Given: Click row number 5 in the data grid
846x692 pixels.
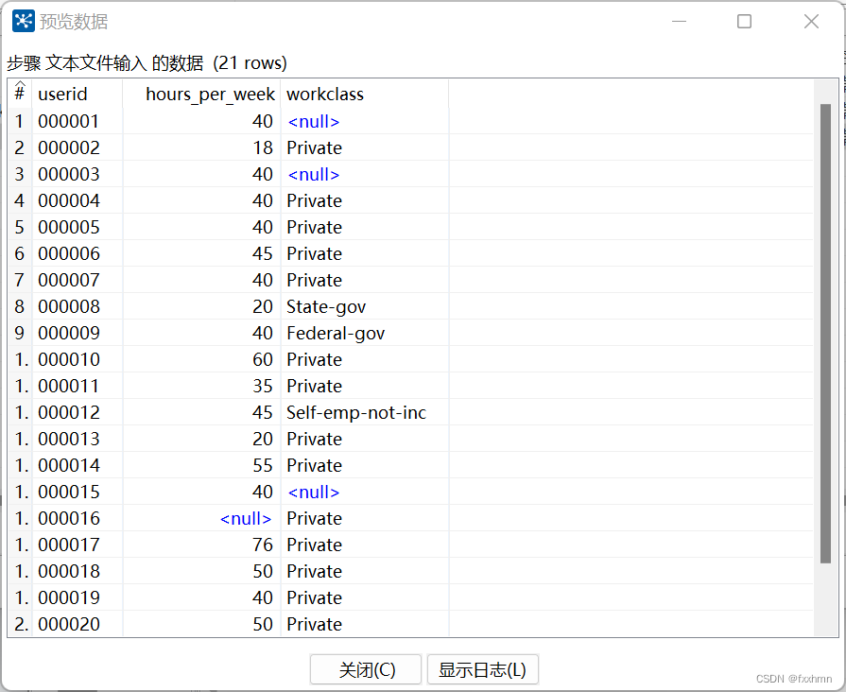Looking at the screenshot, I should pyautogui.click(x=19, y=227).
